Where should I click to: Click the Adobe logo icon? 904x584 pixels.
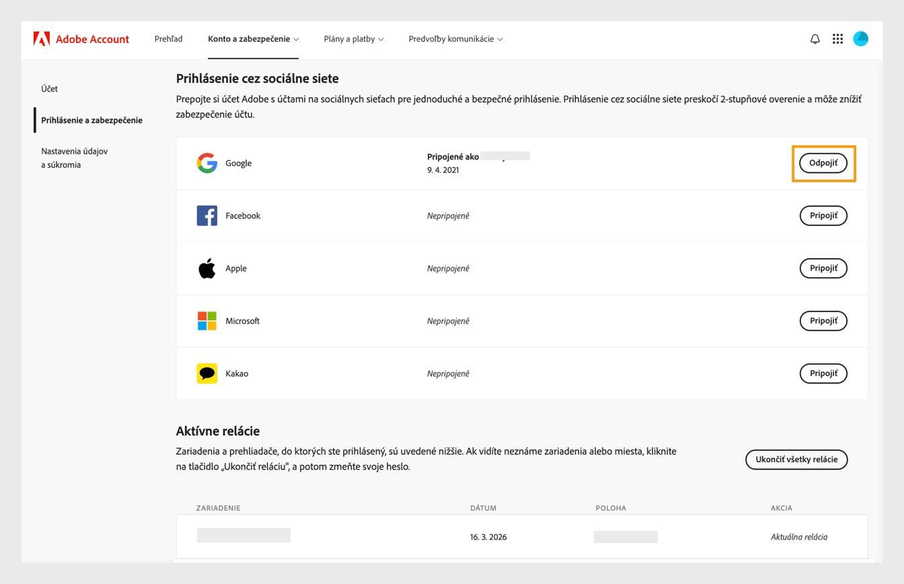coord(42,39)
